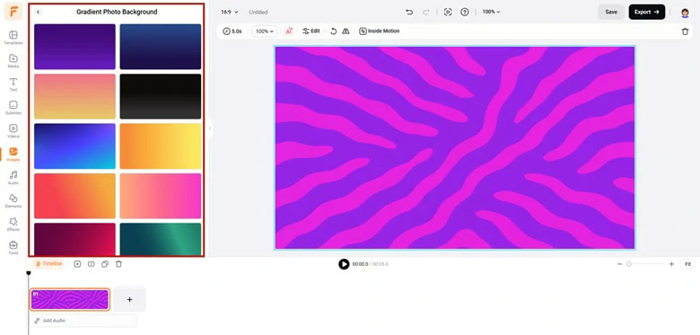700x335 pixels.
Task: Click the redo arrow
Action: pos(426,12)
